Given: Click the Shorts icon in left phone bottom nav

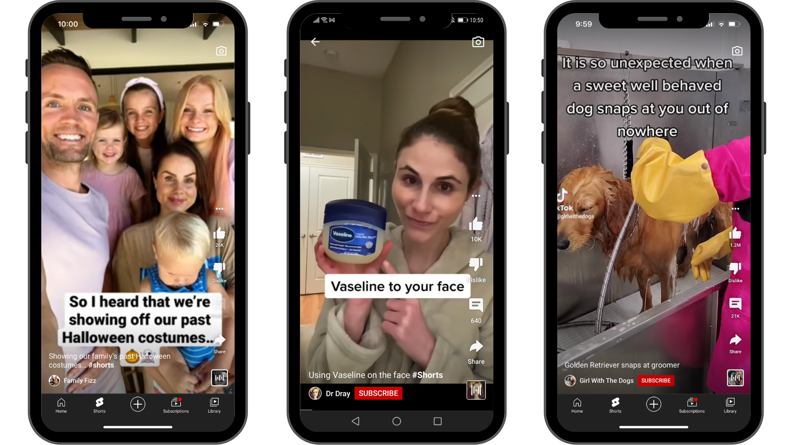Looking at the screenshot, I should (x=99, y=404).
